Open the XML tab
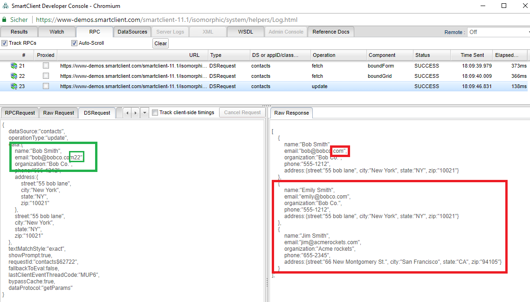The image size is (530, 302). point(208,32)
